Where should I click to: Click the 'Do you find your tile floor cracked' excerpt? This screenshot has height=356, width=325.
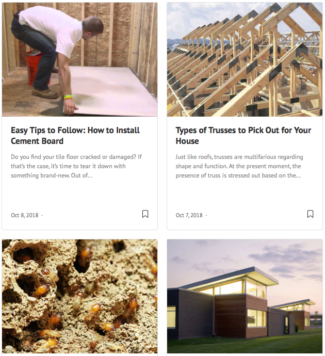pyautogui.click(x=76, y=166)
